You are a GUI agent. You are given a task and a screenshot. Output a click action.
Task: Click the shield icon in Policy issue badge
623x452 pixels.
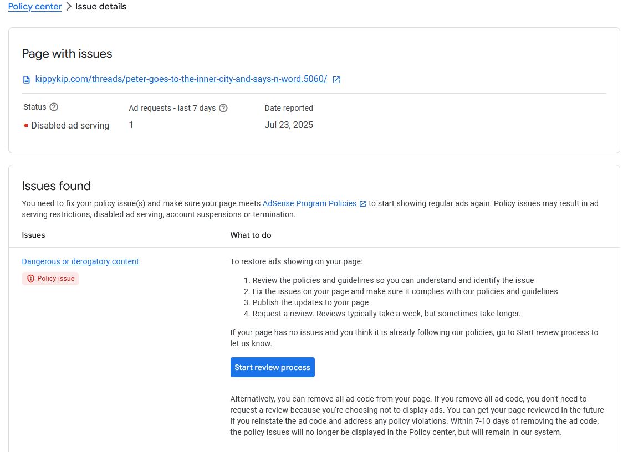(30, 279)
